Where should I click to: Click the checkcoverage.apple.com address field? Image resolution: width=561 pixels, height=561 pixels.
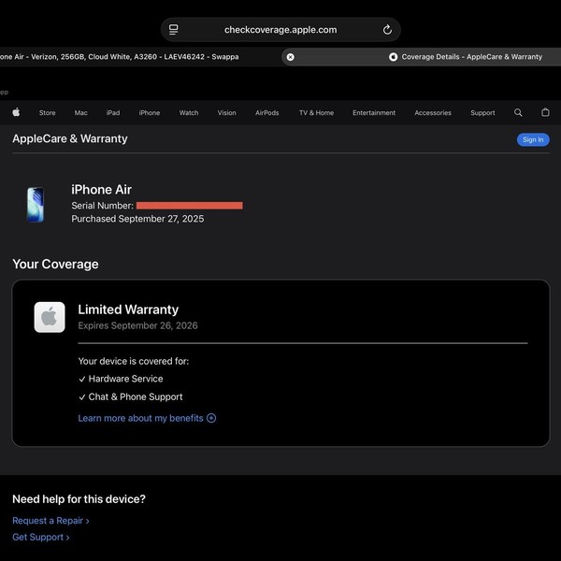pos(280,30)
